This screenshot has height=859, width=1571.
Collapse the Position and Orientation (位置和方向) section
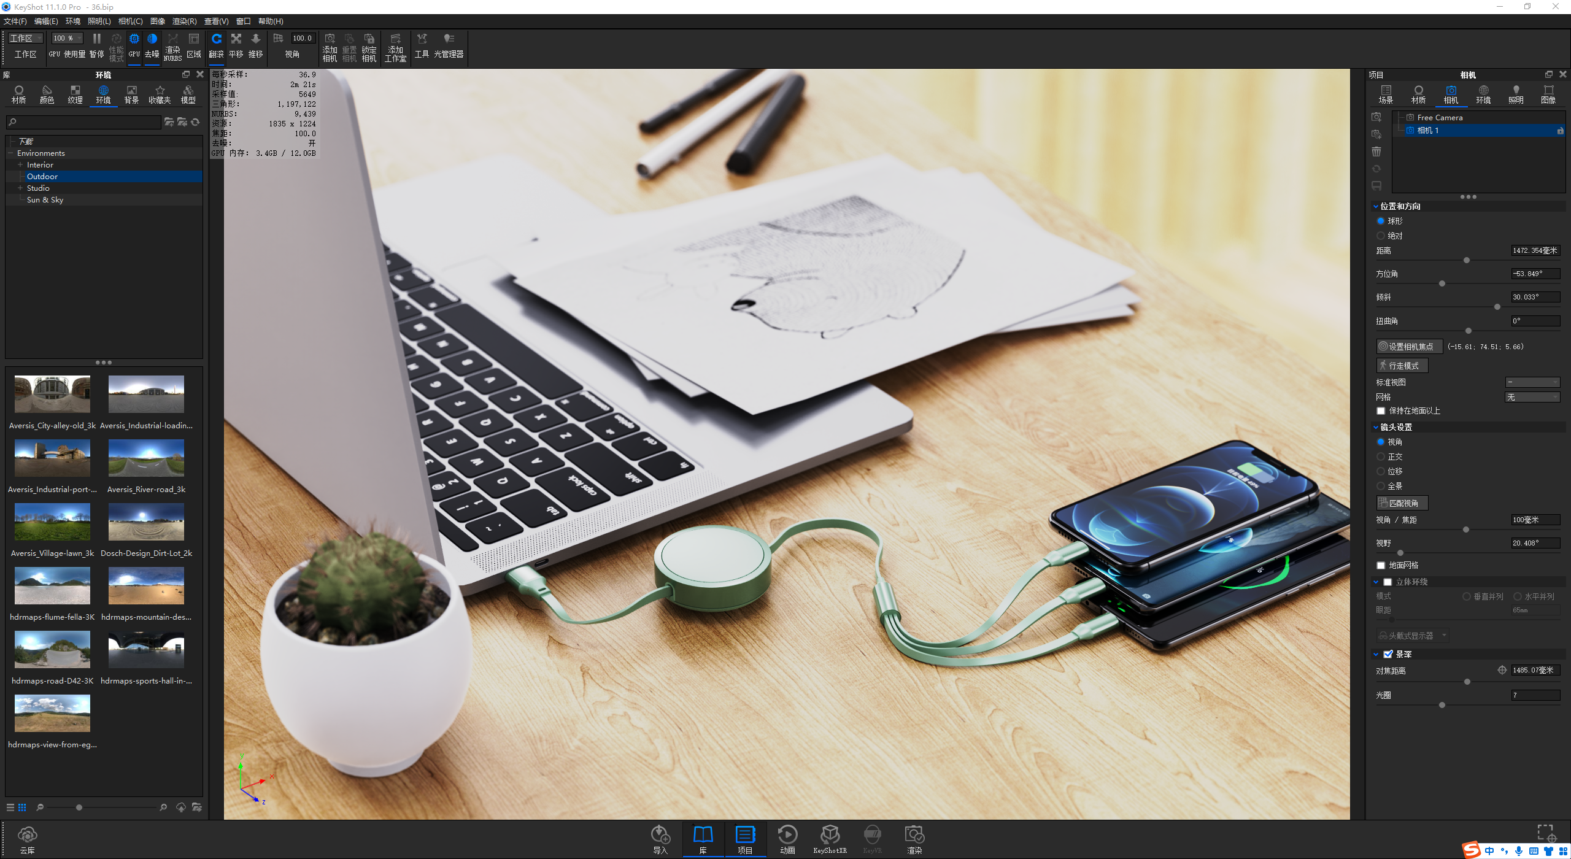(x=1376, y=207)
